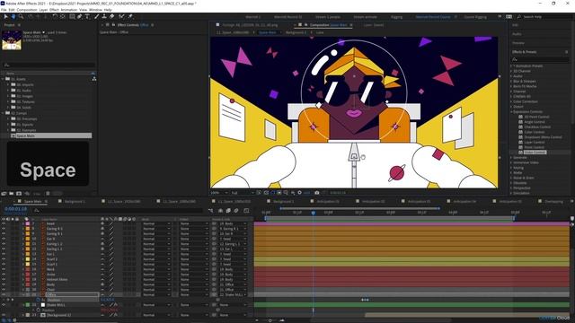The height and width of the screenshot is (323, 575).
Task: Click the purple label color of Head layer
Action: coord(28,223)
